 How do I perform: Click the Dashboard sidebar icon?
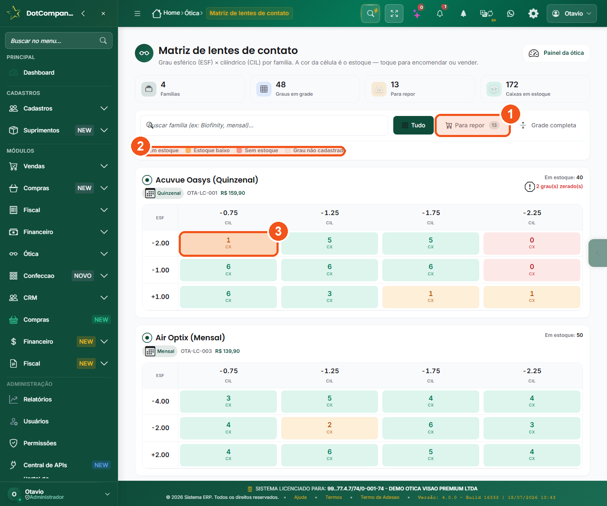point(13,73)
